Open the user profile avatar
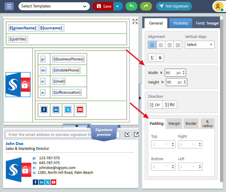This screenshot has width=226, height=192. point(218,6)
